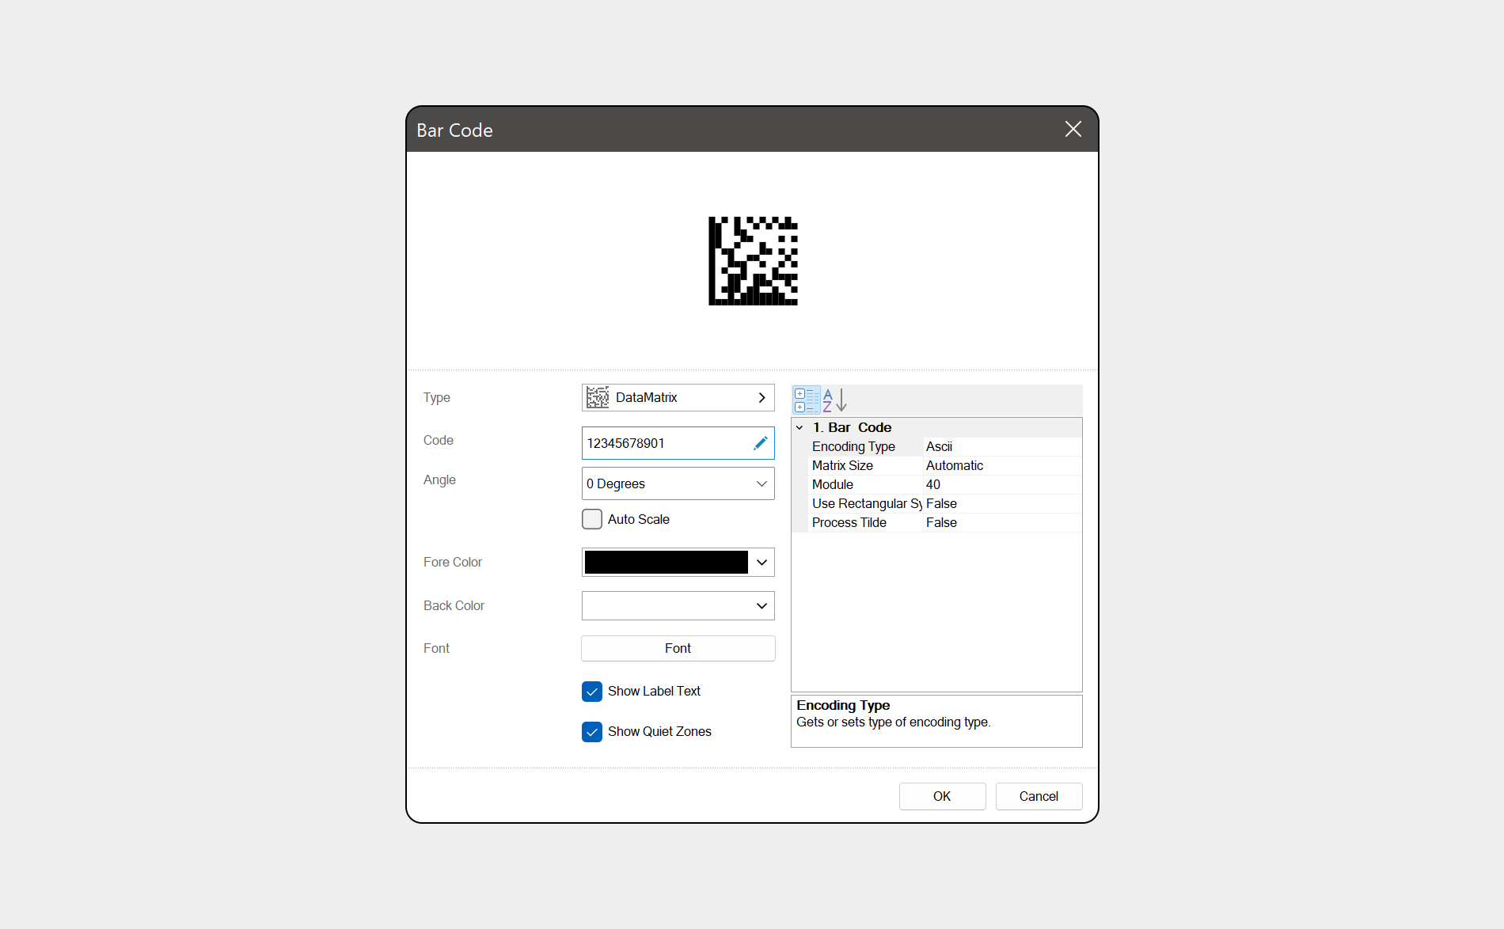Open the Type selector arrow for DataMatrix
This screenshot has height=929, width=1504.
761,397
